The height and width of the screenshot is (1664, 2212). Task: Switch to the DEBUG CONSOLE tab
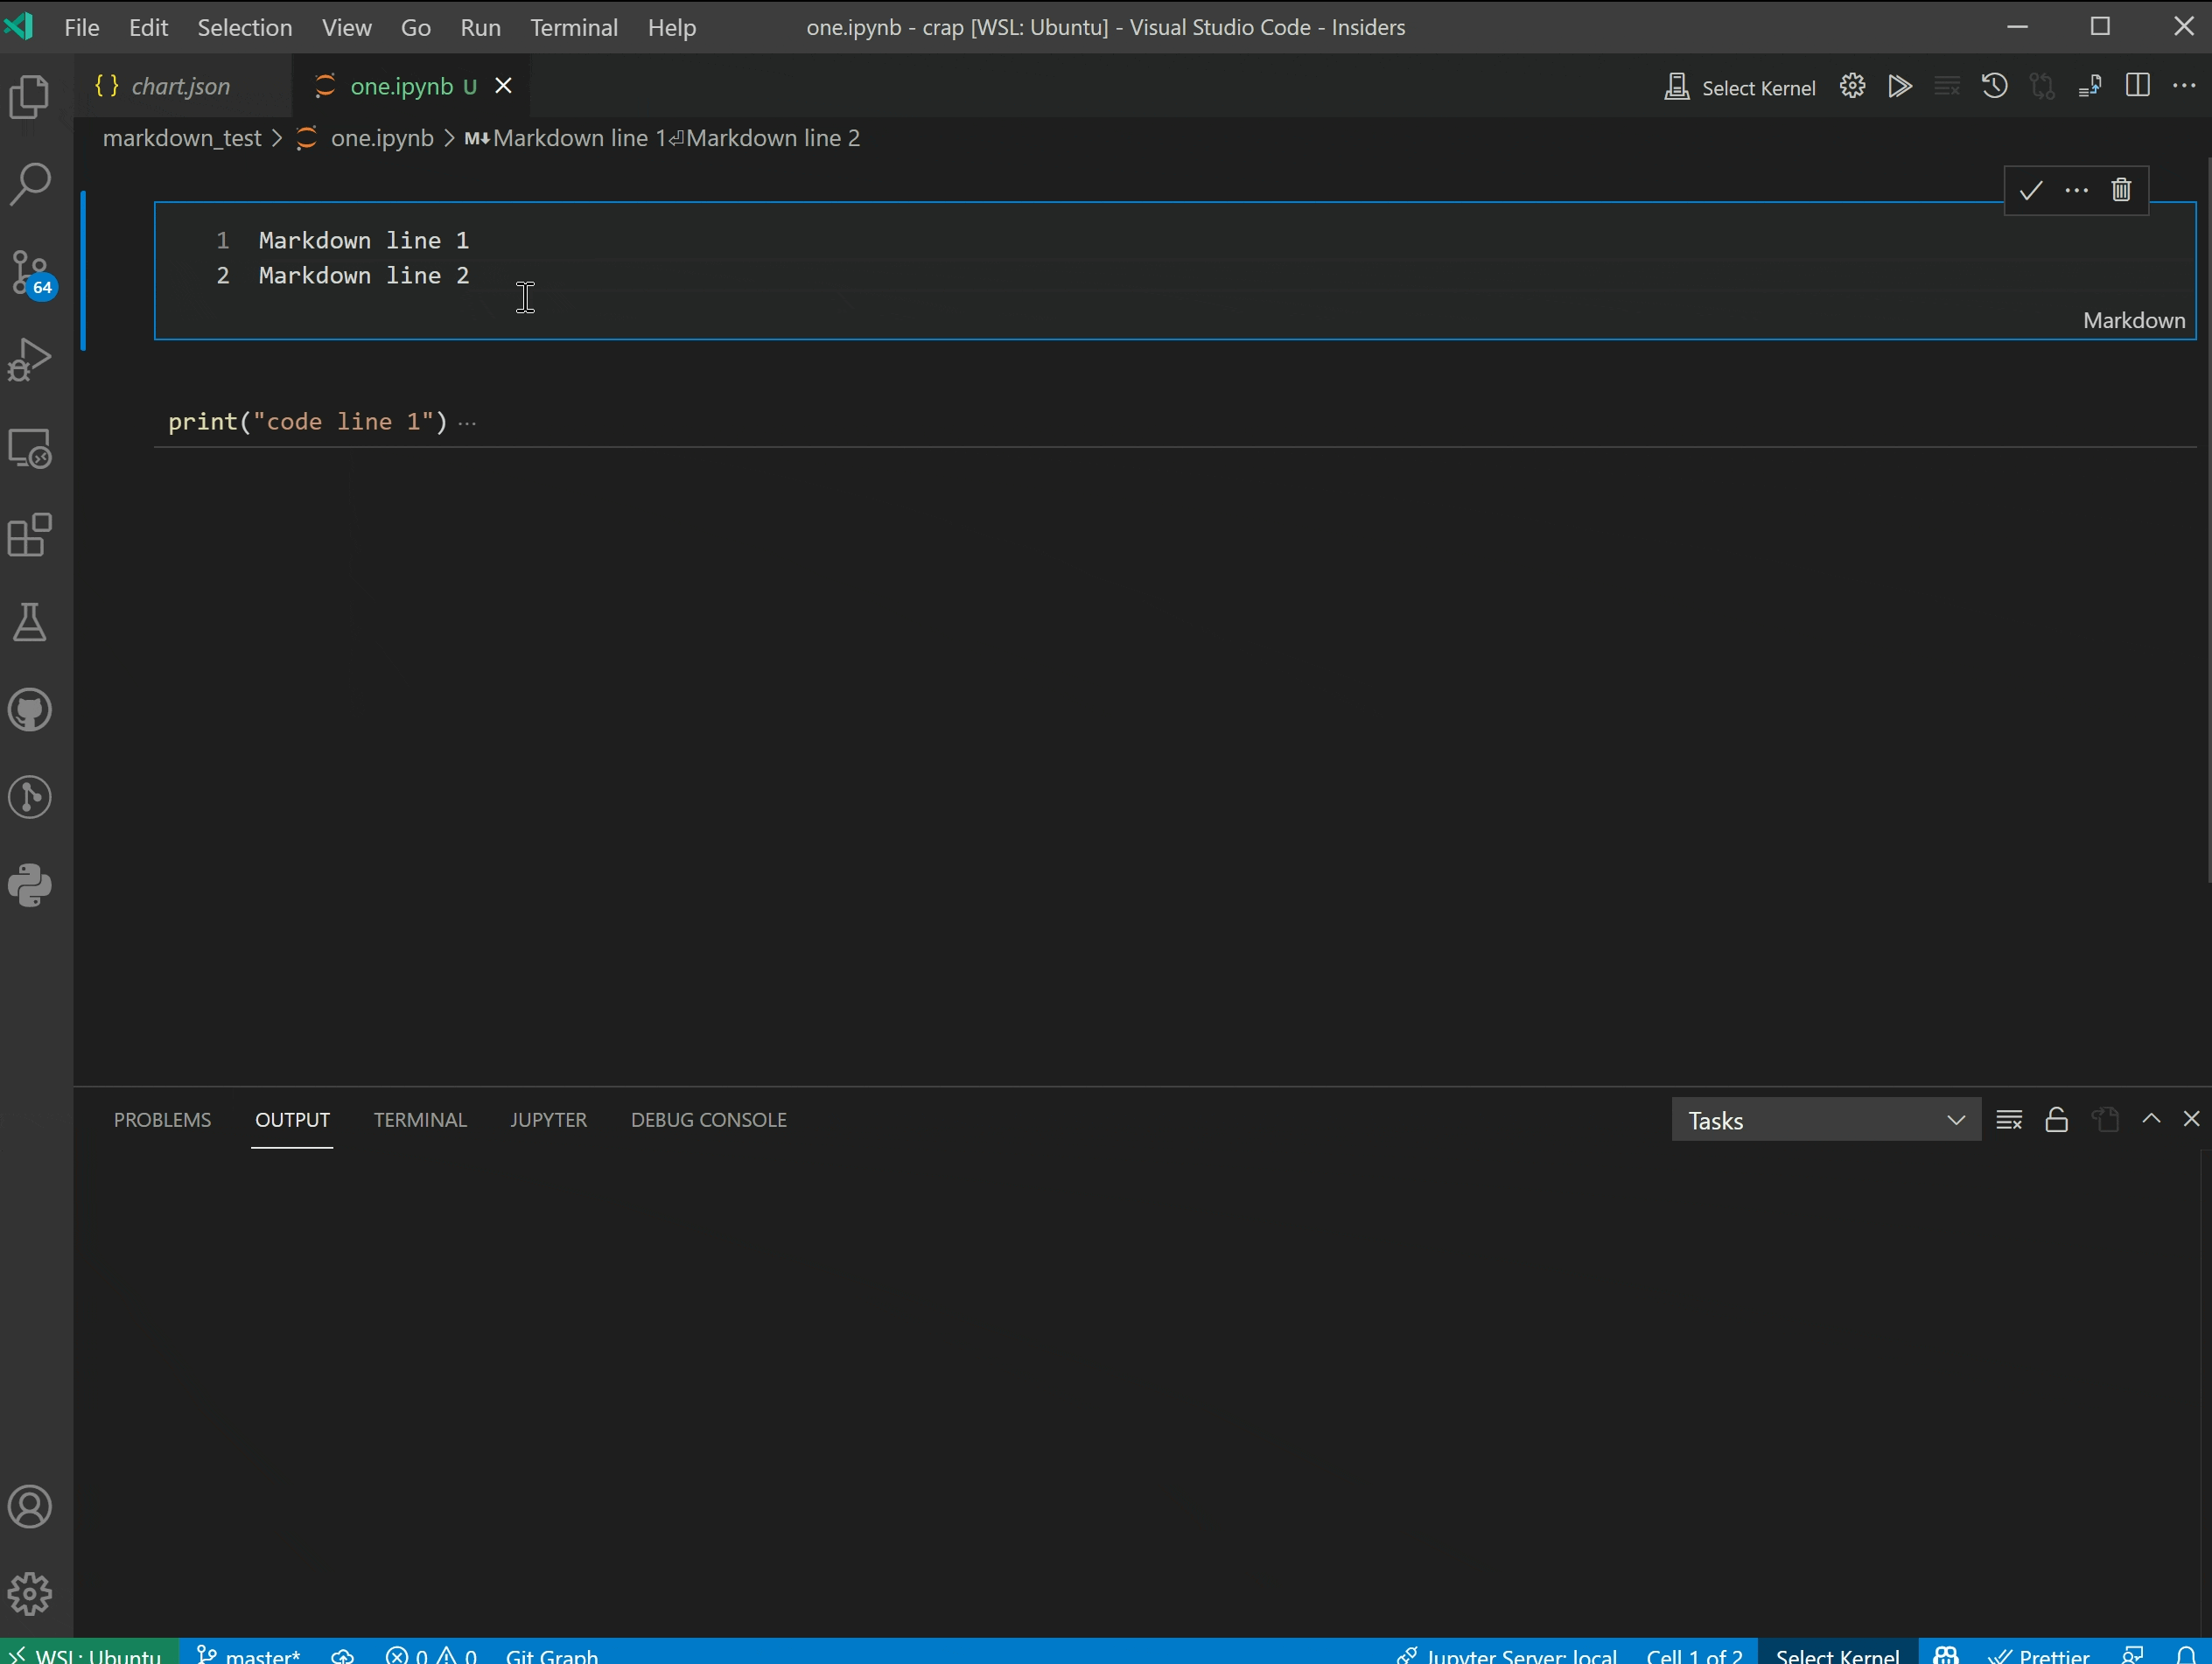(x=708, y=1120)
